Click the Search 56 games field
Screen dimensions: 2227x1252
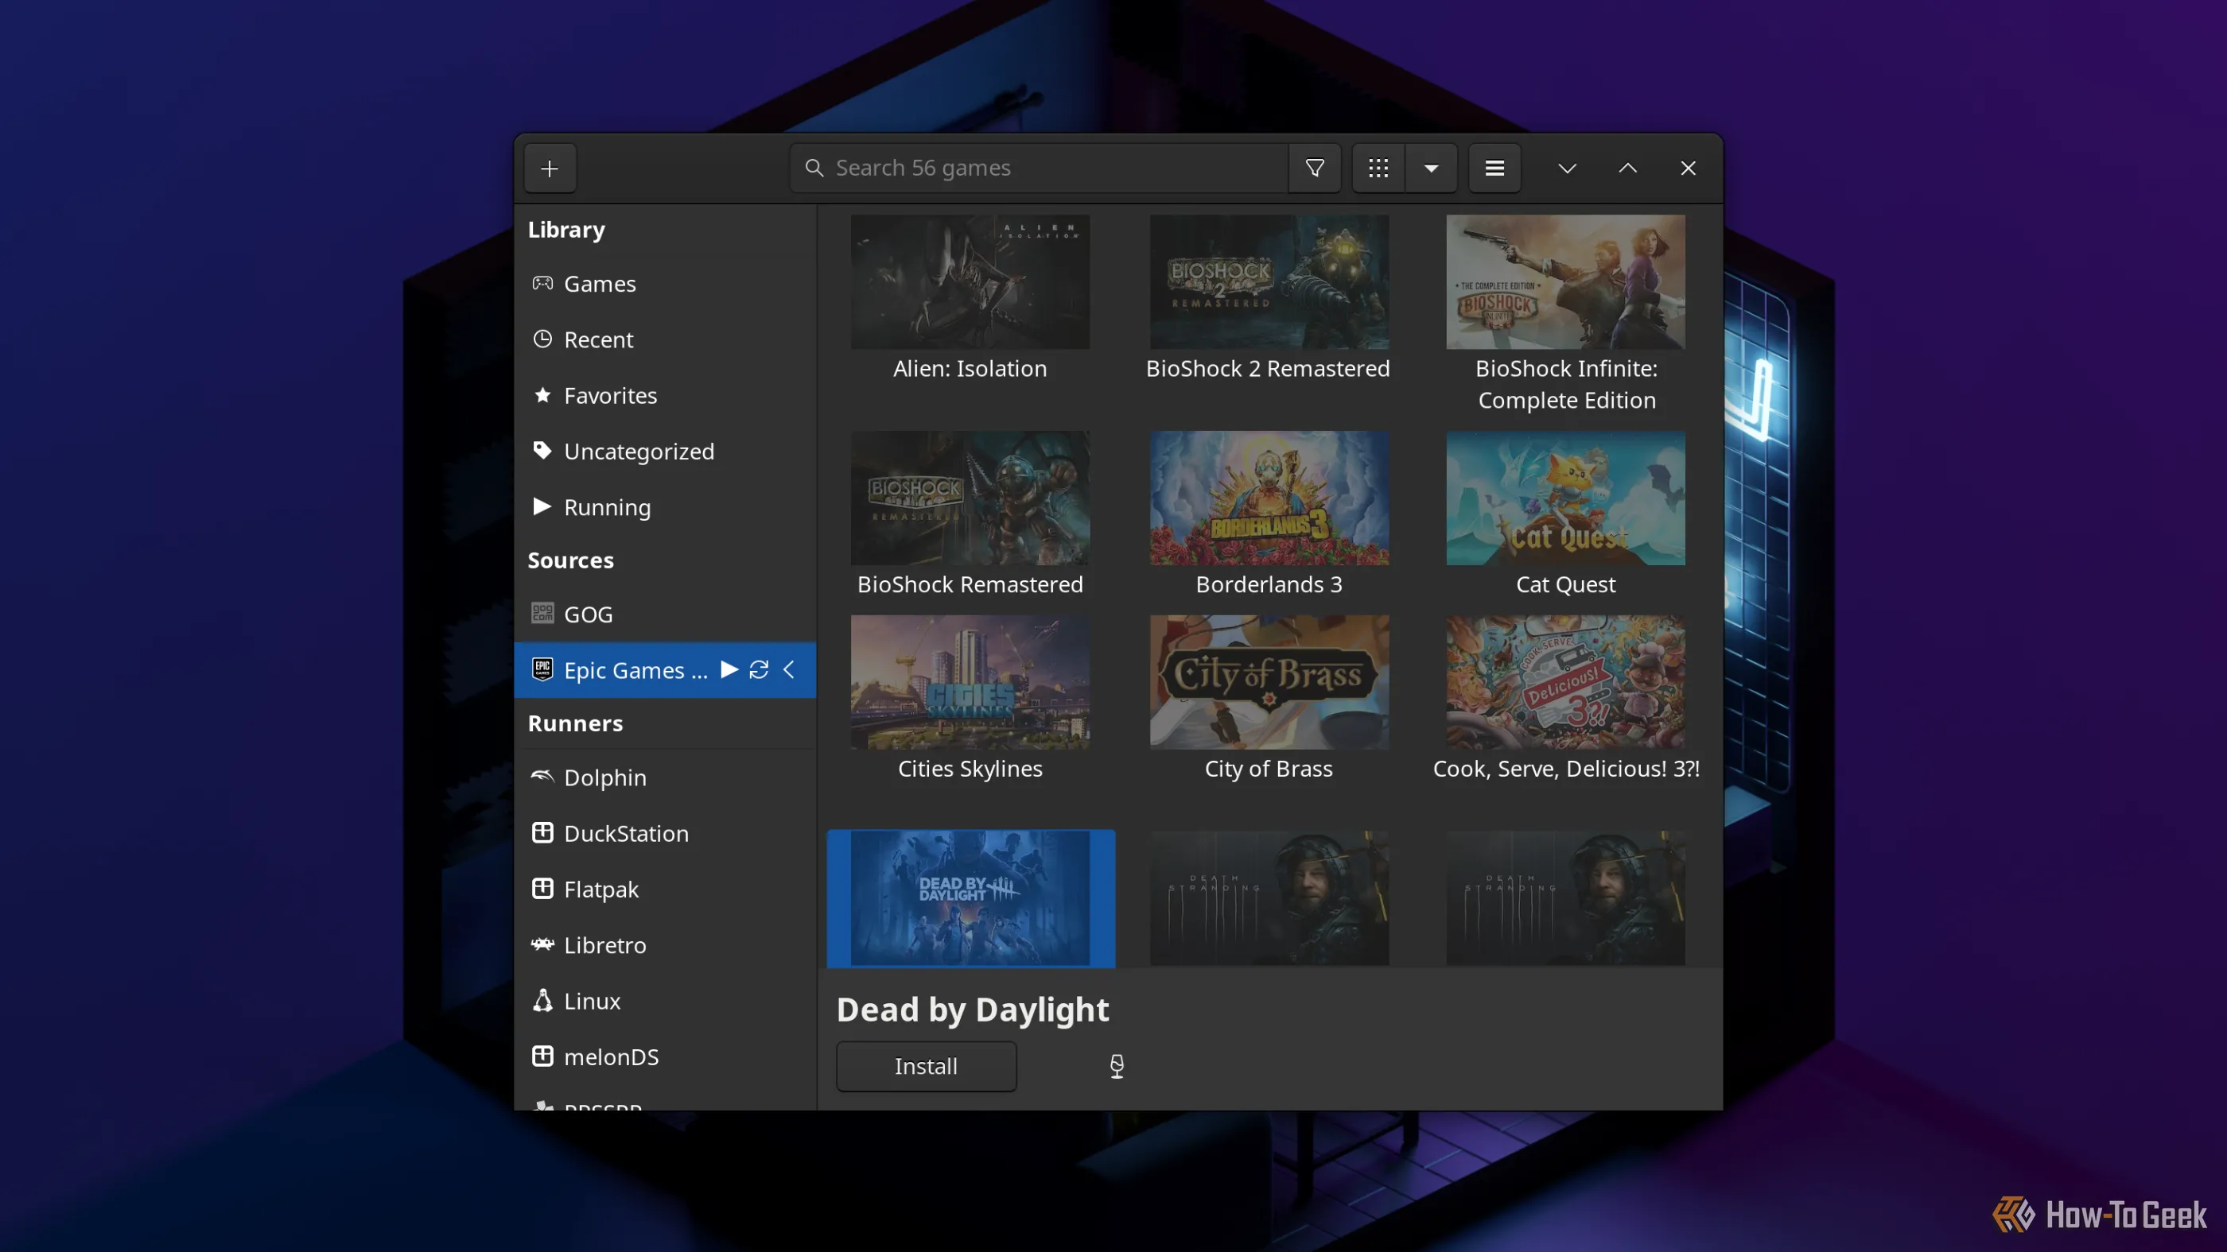(1038, 168)
